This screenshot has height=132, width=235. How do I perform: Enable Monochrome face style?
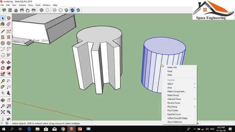78,10
